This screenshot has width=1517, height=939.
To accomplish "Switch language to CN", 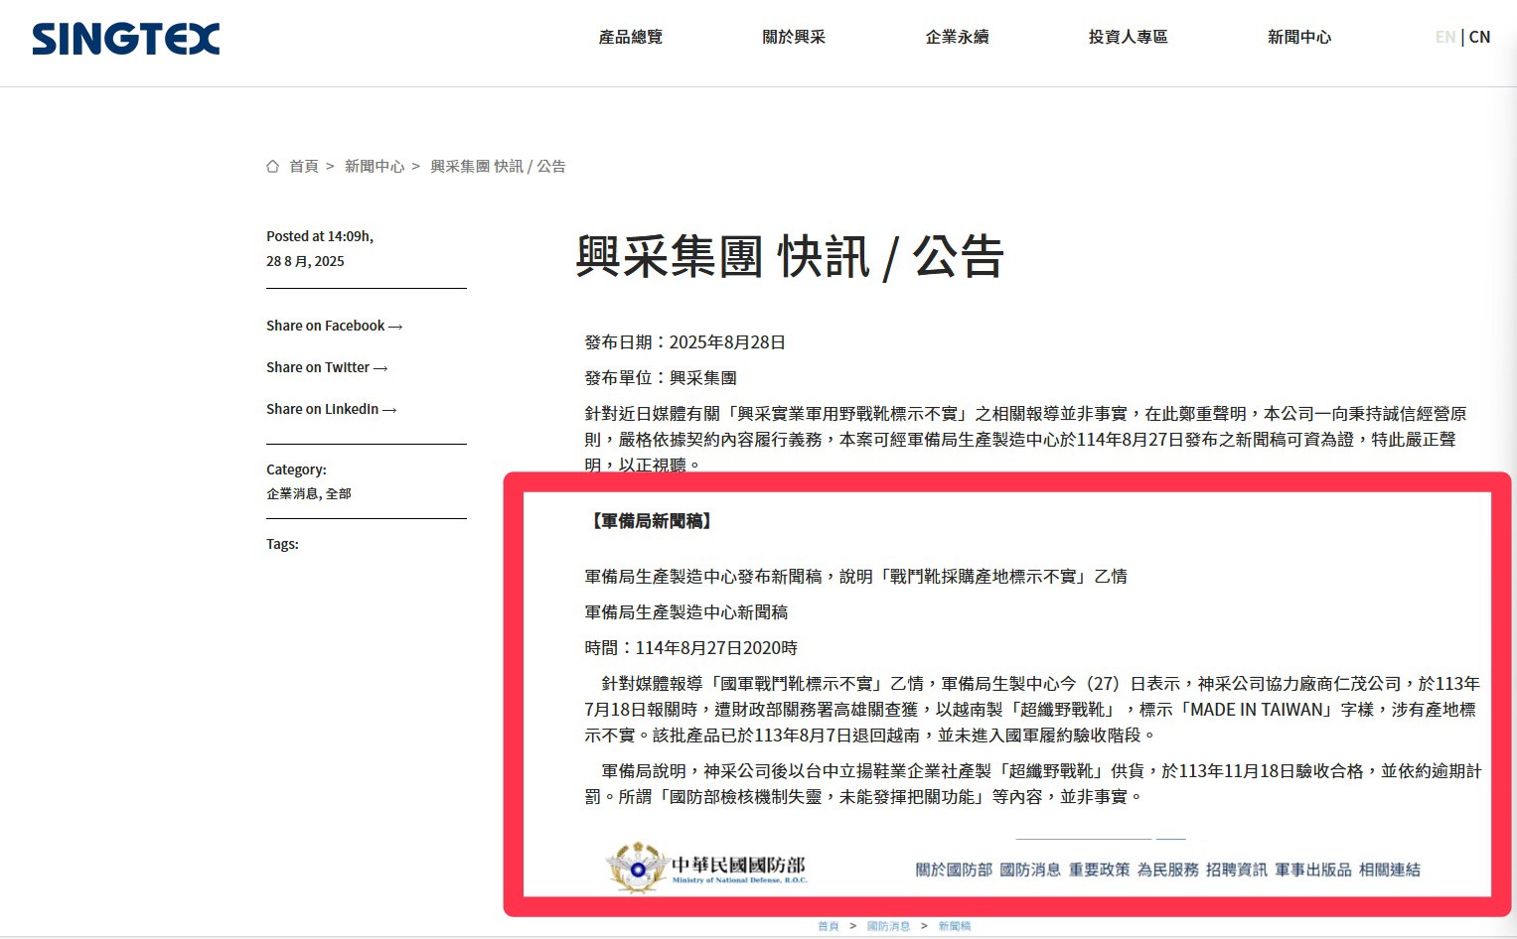I will [1480, 37].
